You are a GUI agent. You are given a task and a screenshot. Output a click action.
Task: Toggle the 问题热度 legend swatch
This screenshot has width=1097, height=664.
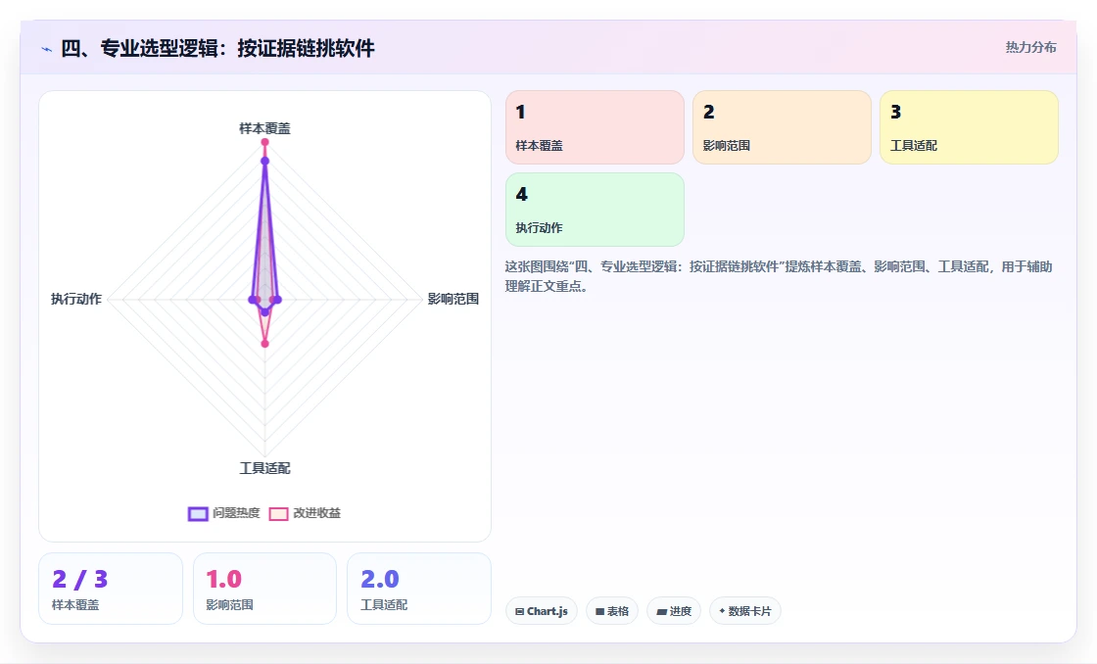coord(198,513)
